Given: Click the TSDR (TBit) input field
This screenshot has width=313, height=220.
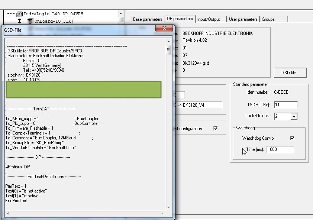Looking at the screenshot, I should click(286, 104).
